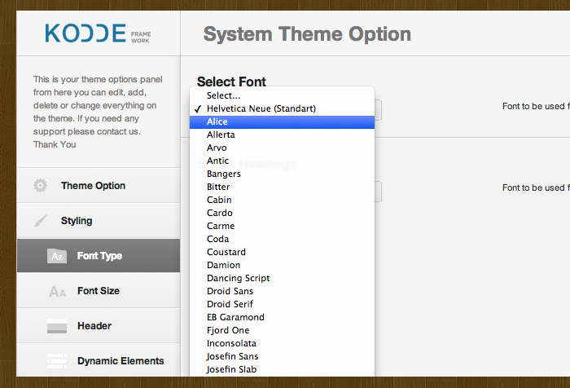Image resolution: width=570 pixels, height=388 pixels.
Task: Open the Styling menu item
Action: coord(77,221)
